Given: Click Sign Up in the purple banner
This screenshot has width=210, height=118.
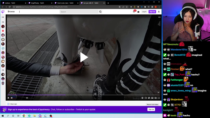Looking at the screenshot, I should 151,109.
